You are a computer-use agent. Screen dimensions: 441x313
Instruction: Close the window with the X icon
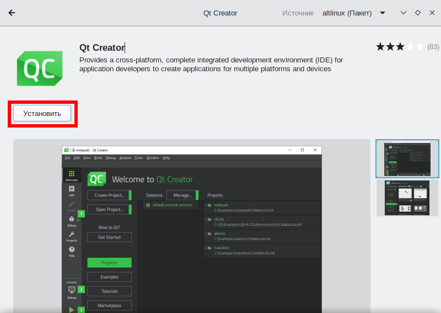point(432,13)
